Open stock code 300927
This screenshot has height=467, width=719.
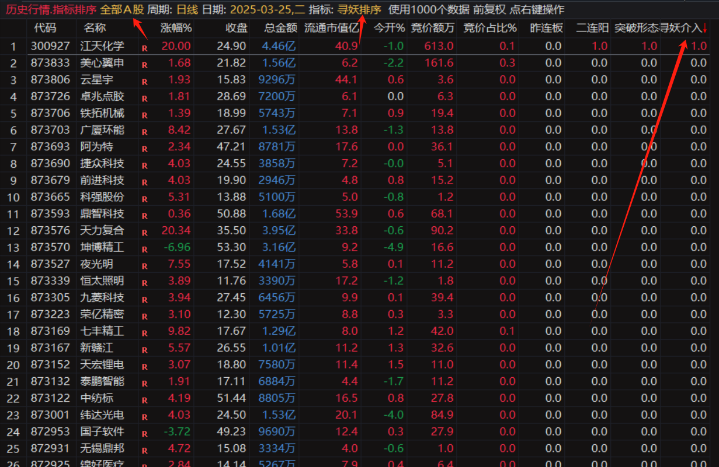click(x=50, y=46)
